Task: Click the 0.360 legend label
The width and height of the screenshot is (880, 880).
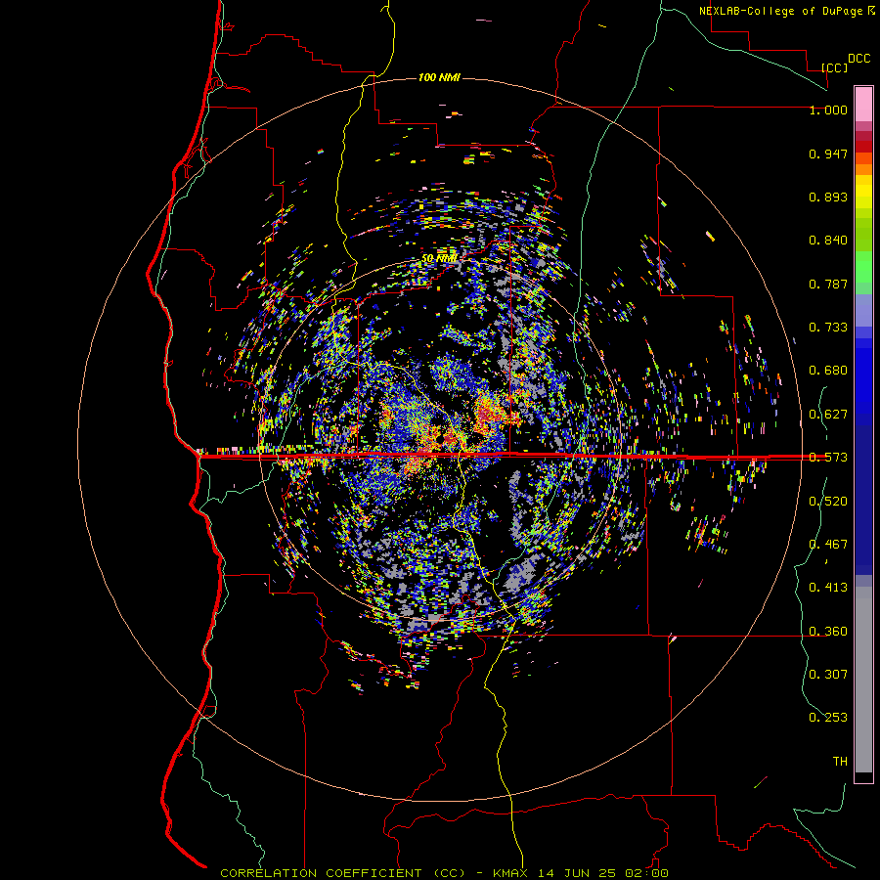Action: click(828, 632)
